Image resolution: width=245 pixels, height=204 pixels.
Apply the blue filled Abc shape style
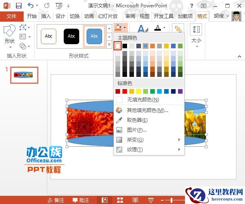pos(94,36)
